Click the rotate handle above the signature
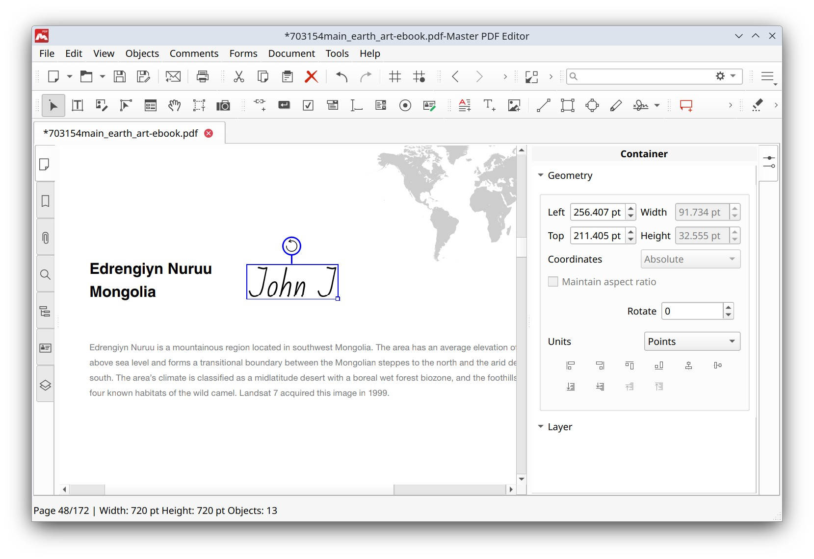Image resolution: width=814 pixels, height=559 pixels. click(291, 246)
